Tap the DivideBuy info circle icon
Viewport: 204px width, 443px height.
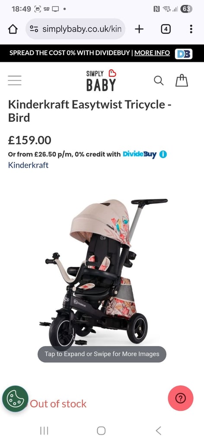click(163, 154)
